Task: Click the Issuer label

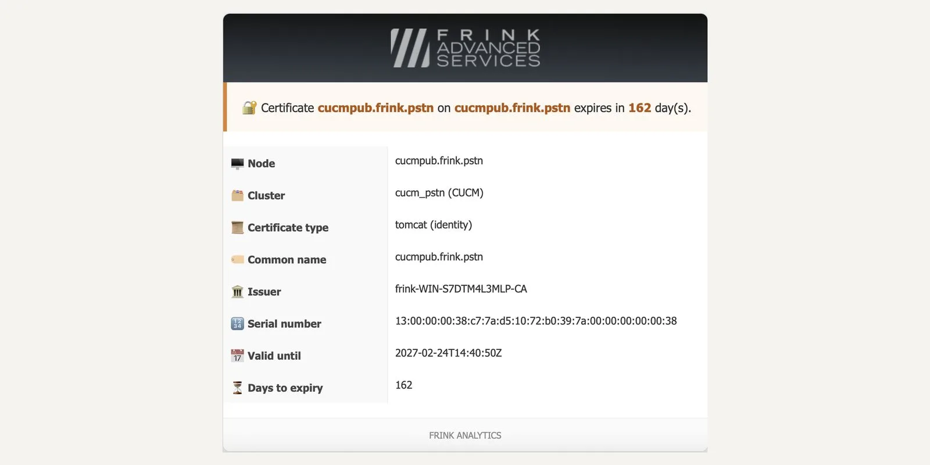Action: (x=264, y=292)
